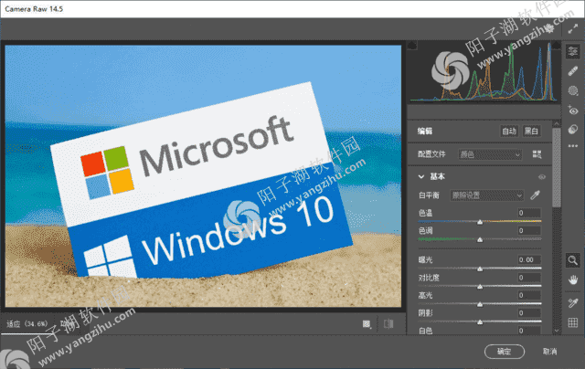Click the panel scrollbar down arrow
This screenshot has width=585, height=369.
[557, 331]
